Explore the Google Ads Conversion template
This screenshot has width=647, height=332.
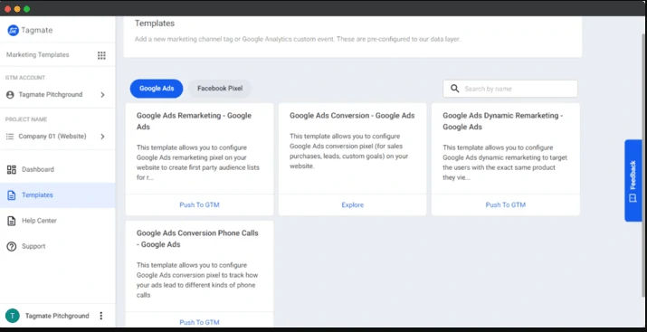coord(352,205)
